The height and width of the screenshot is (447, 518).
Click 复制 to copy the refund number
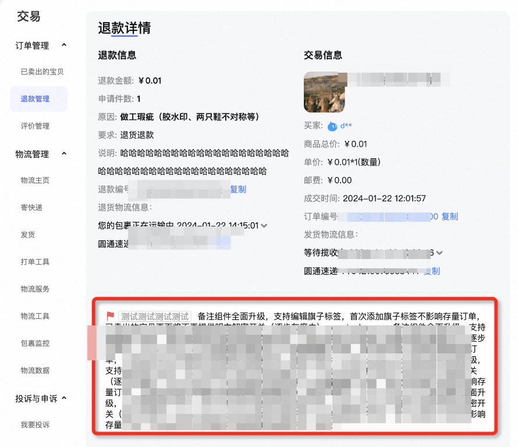(237, 189)
